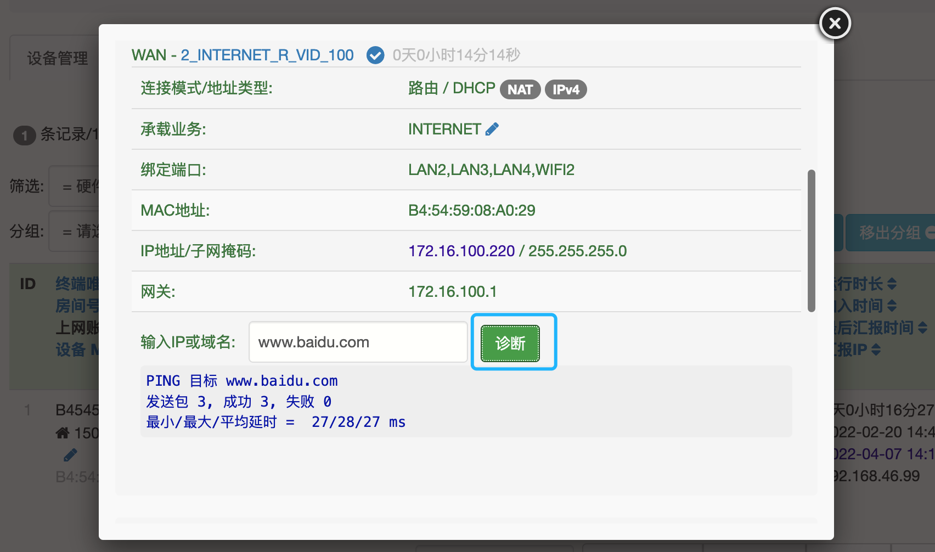The height and width of the screenshot is (552, 935).
Task: Click the home icon in device row
Action: (x=63, y=433)
